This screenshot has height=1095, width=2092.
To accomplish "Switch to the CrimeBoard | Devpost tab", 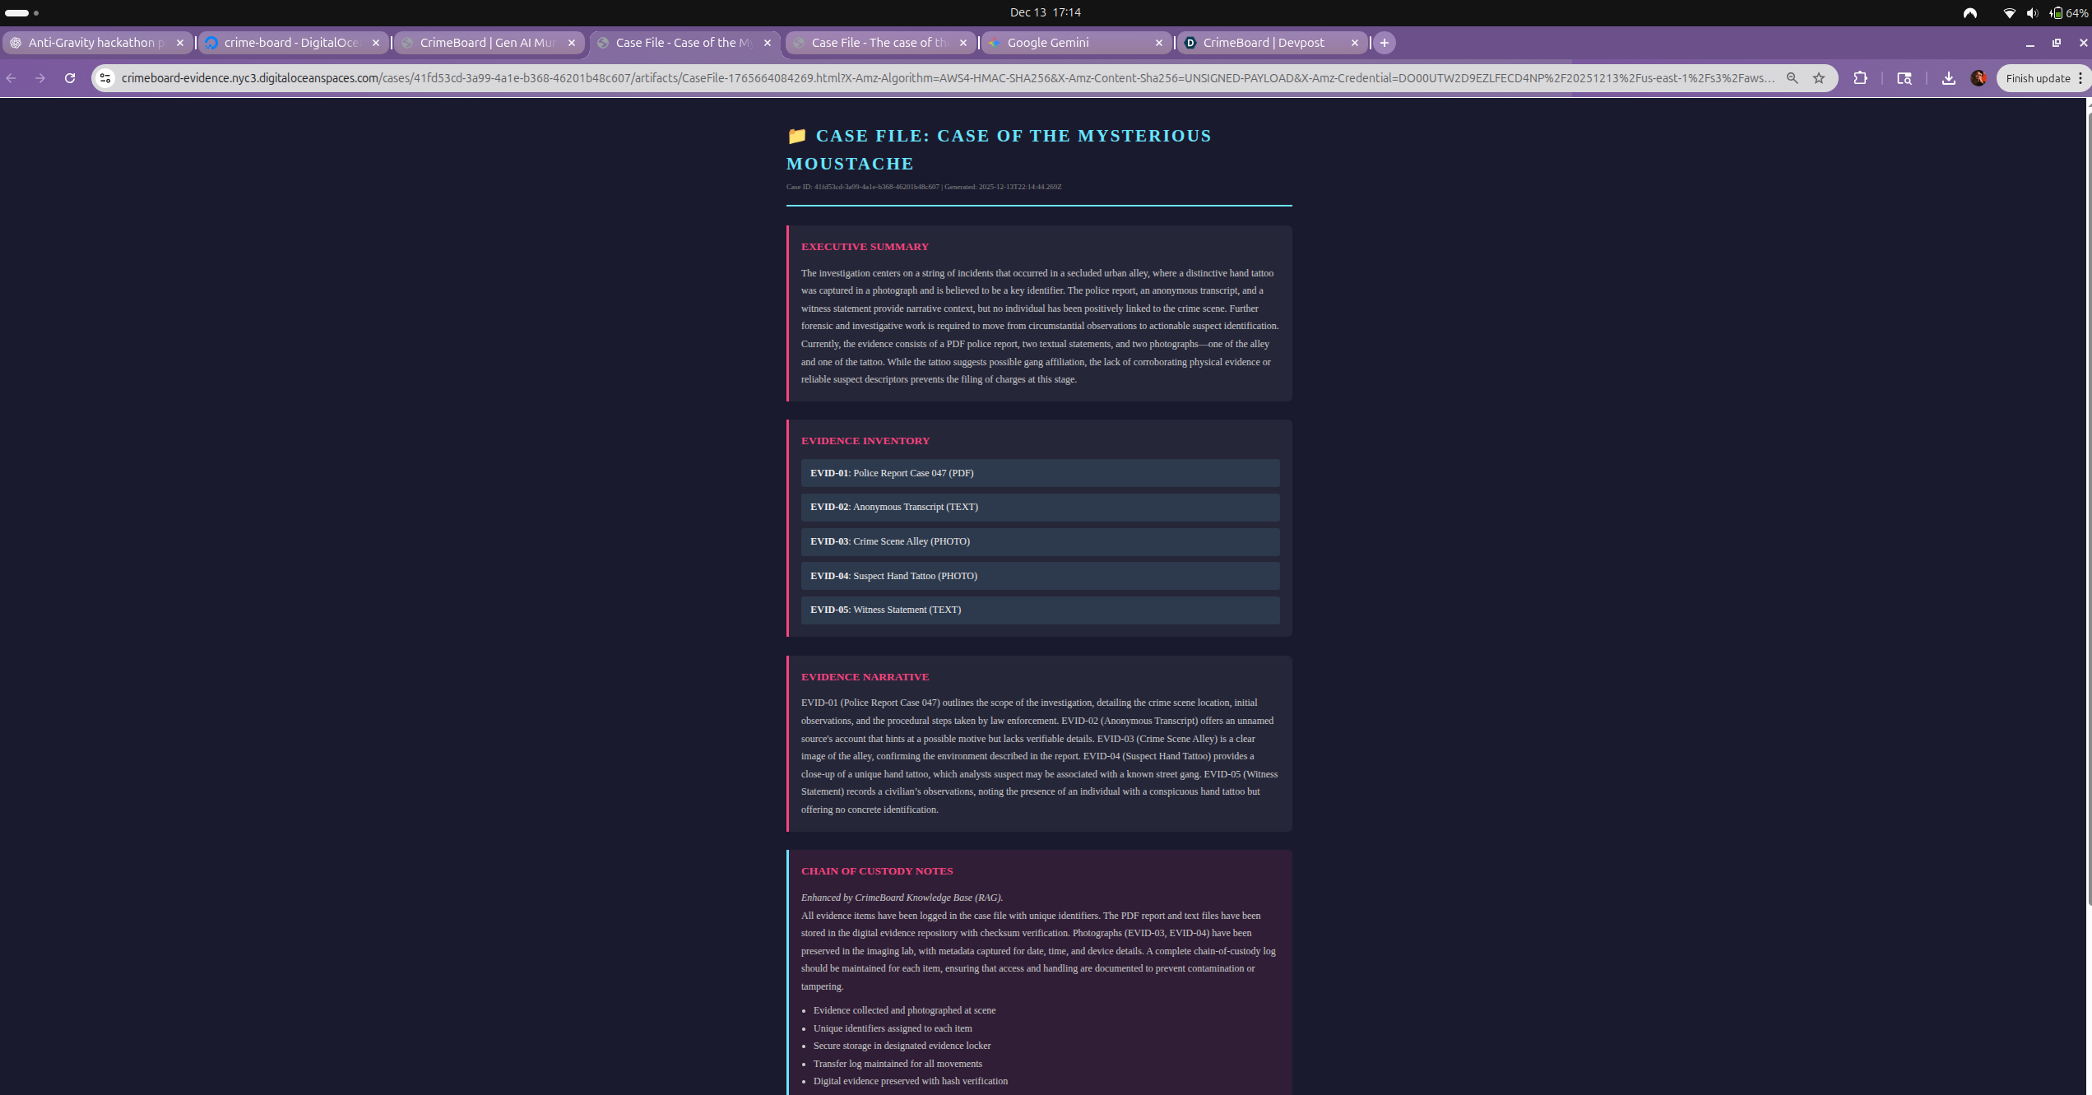I will pos(1264,43).
